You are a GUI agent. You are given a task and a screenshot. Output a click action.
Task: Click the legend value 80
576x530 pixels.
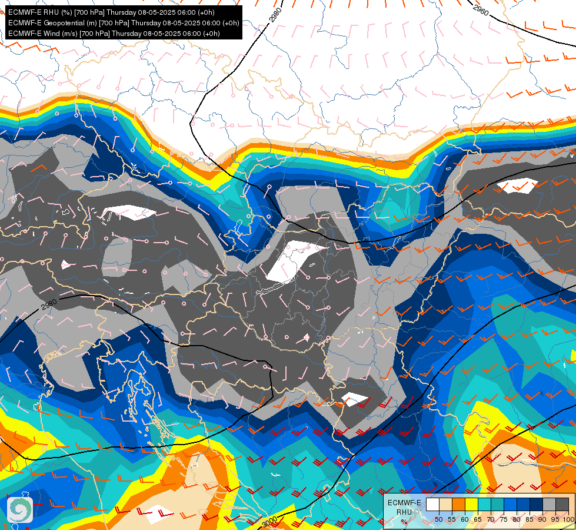[x=517, y=519]
